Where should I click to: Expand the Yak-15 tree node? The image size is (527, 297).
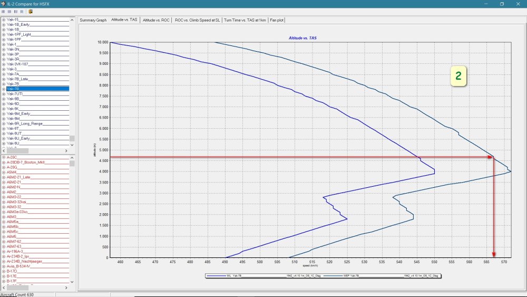4,20
